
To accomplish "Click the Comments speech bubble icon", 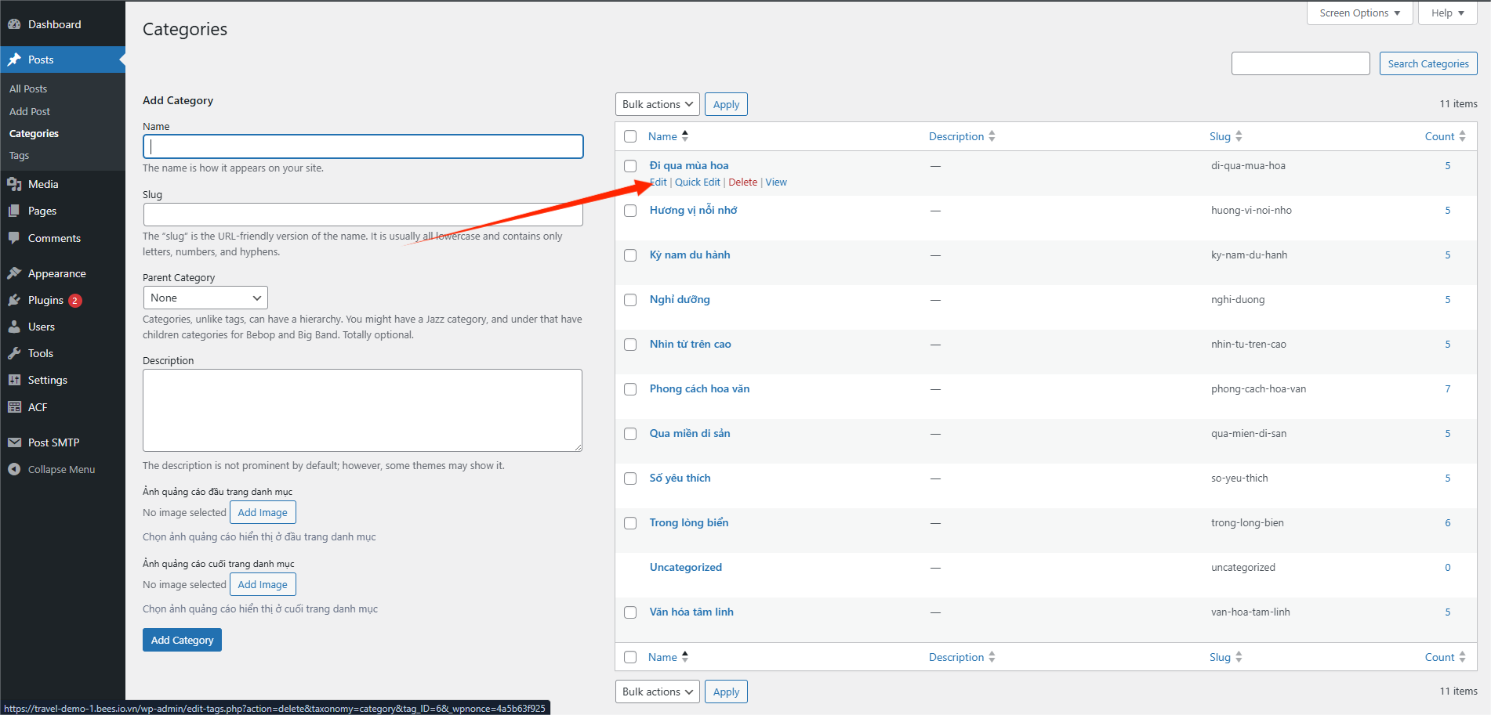I will [x=14, y=238].
